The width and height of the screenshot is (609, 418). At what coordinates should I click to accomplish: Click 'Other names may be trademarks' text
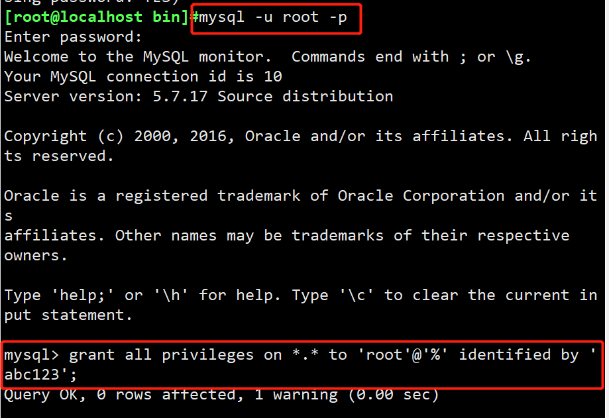point(249,236)
